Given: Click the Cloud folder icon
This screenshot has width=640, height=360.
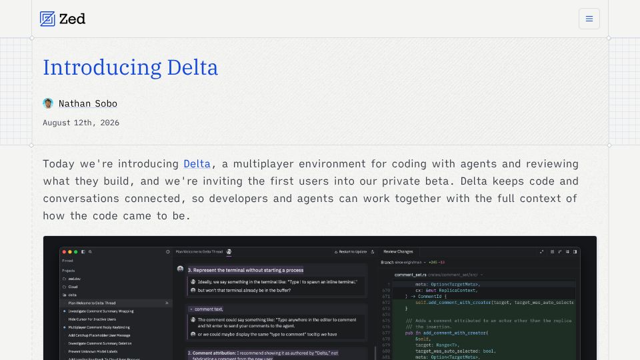Looking at the screenshot, I should pos(65,287).
